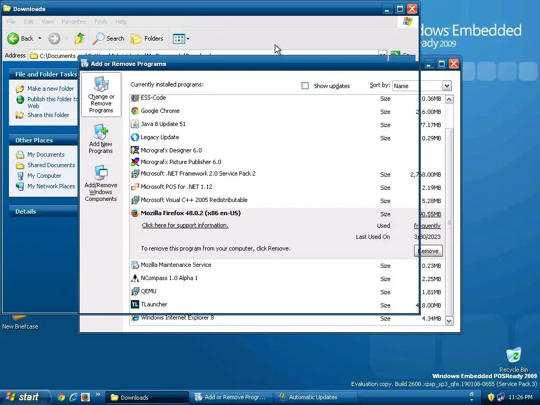Viewport: 540px width, 405px height.
Task: Click program list scroll up arrow
Action: (x=449, y=100)
